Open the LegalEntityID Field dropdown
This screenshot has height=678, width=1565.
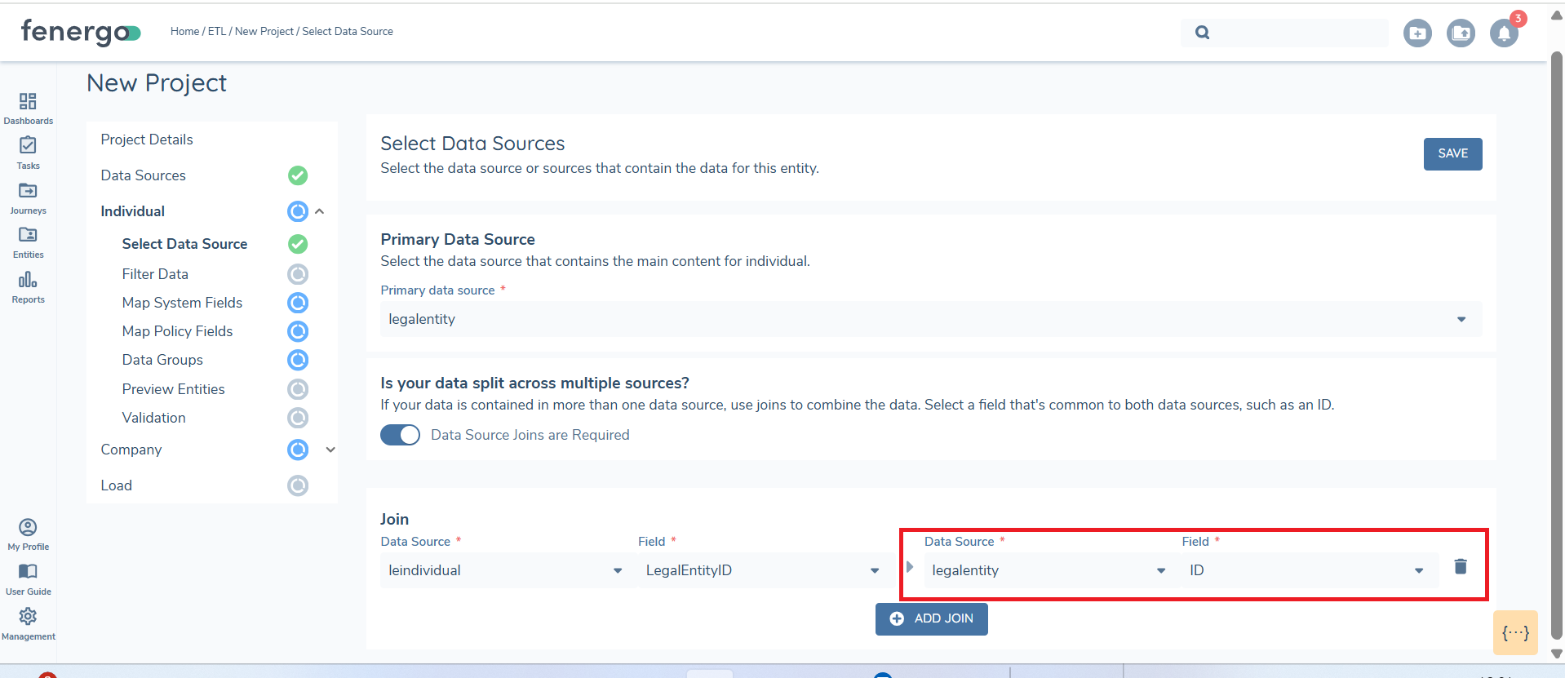pyautogui.click(x=762, y=570)
